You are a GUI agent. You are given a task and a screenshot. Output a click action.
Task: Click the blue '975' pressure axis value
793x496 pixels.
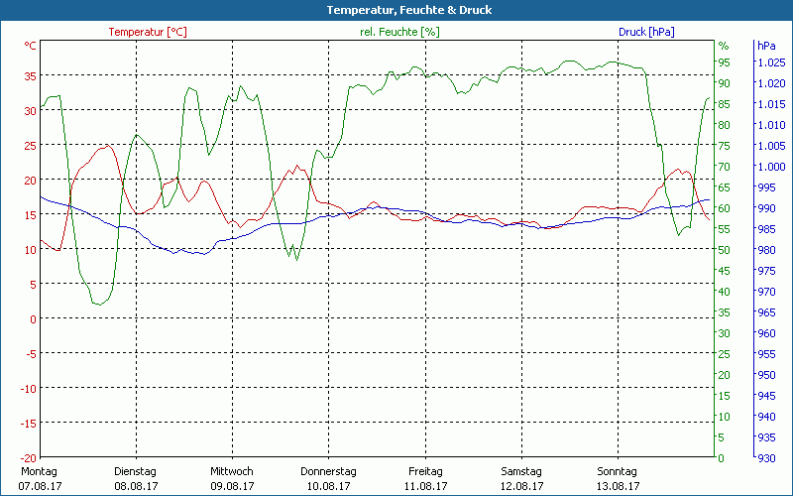(766, 271)
